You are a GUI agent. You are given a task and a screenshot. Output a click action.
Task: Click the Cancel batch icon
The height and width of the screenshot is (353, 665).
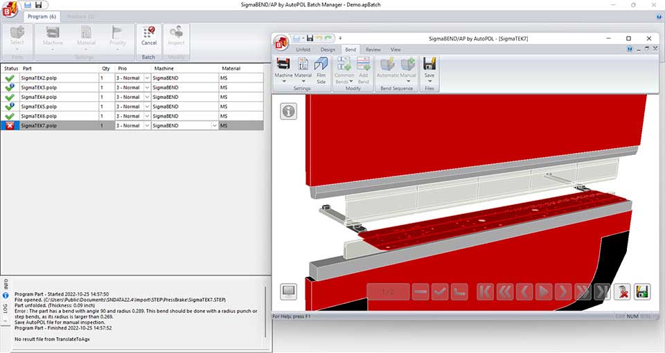click(148, 35)
